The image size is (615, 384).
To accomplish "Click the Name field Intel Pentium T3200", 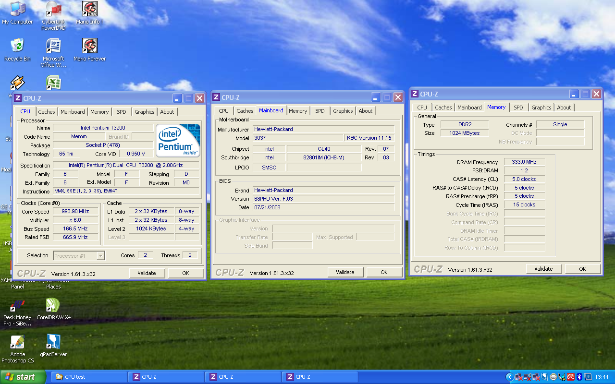I will pyautogui.click(x=103, y=128).
